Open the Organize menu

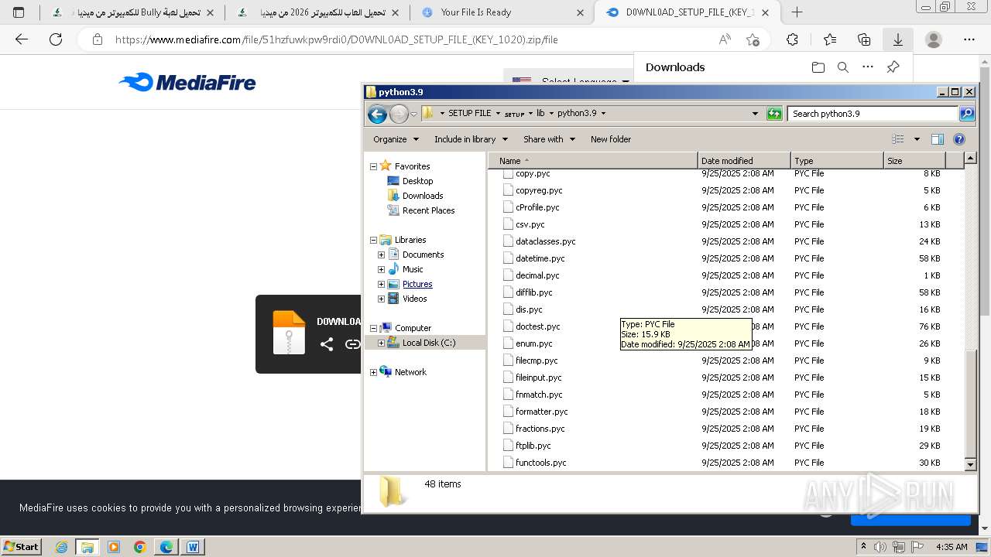396,139
